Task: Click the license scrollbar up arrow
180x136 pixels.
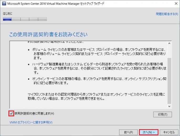Action: (169, 44)
